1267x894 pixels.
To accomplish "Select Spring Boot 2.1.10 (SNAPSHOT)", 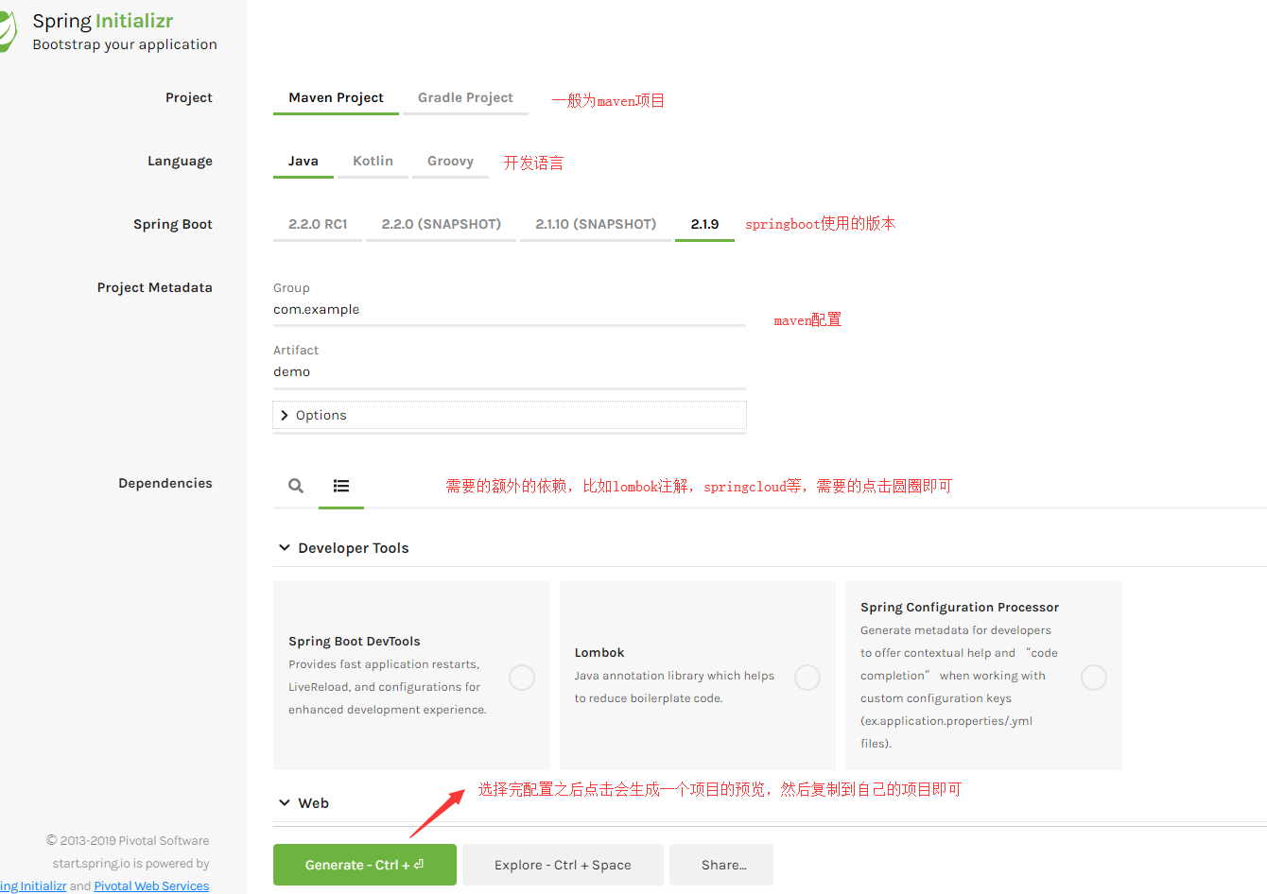I will pos(596,224).
